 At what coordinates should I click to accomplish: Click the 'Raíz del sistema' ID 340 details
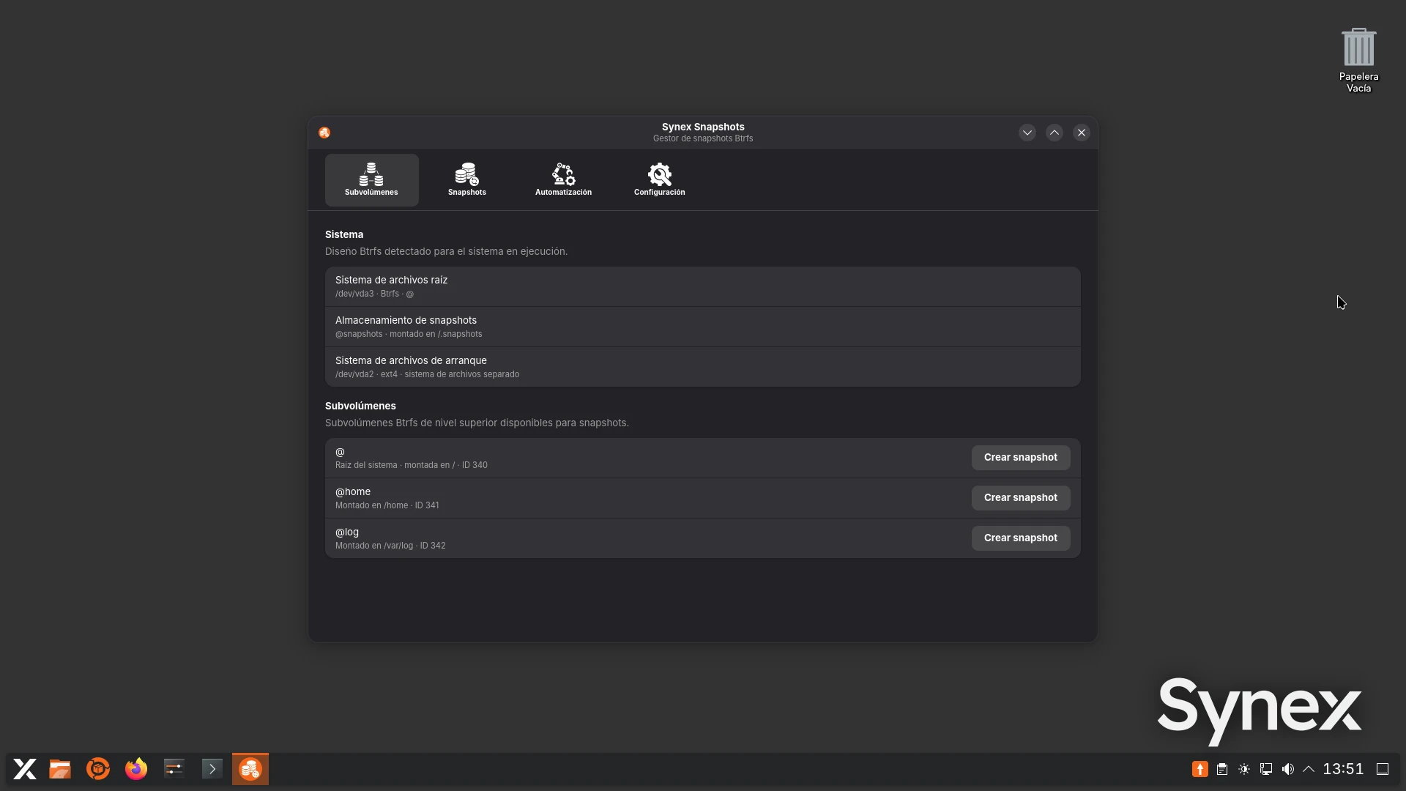412,465
